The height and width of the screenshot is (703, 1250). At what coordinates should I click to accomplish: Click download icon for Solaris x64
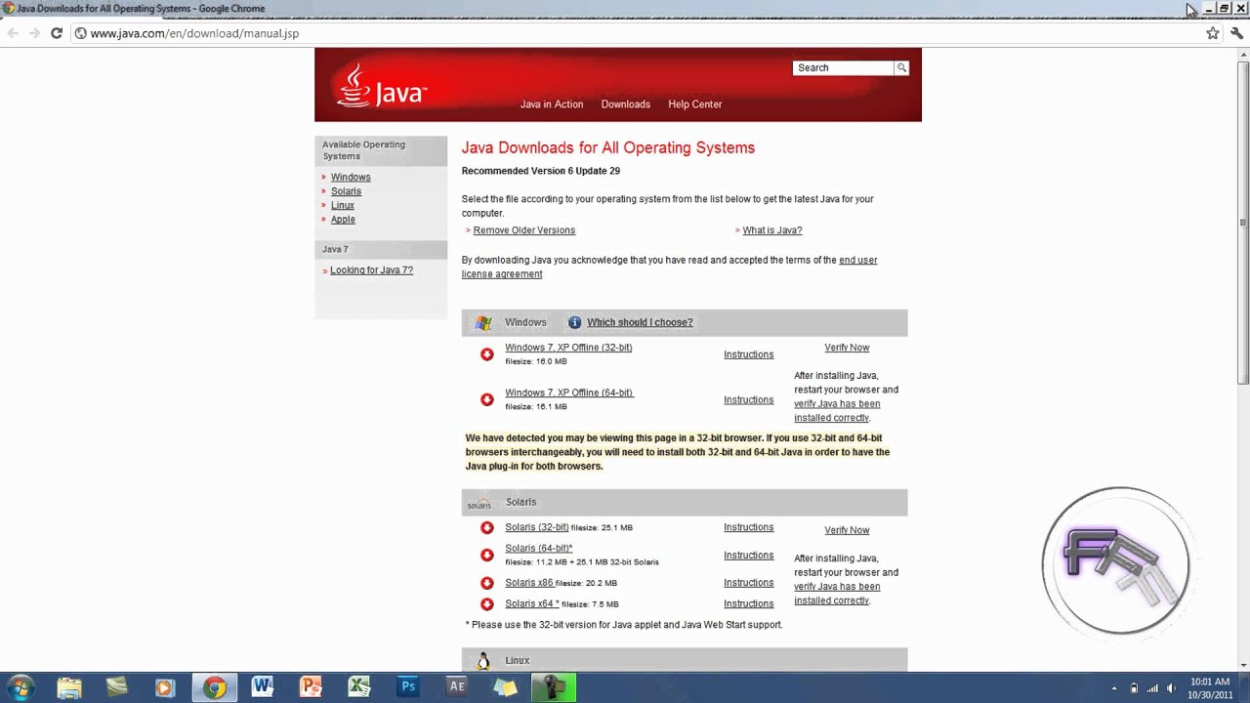[487, 603]
